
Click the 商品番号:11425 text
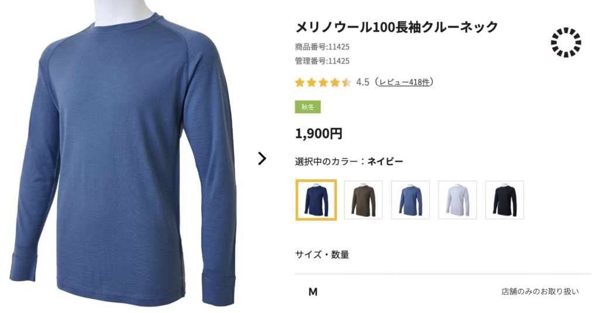click(x=322, y=47)
